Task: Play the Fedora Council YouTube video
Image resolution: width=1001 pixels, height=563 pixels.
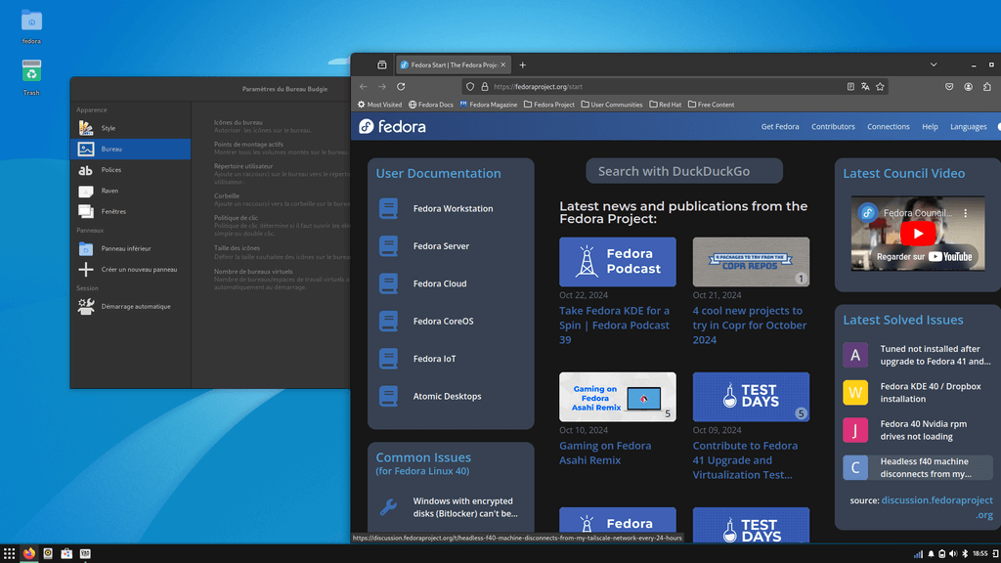Action: tap(918, 234)
